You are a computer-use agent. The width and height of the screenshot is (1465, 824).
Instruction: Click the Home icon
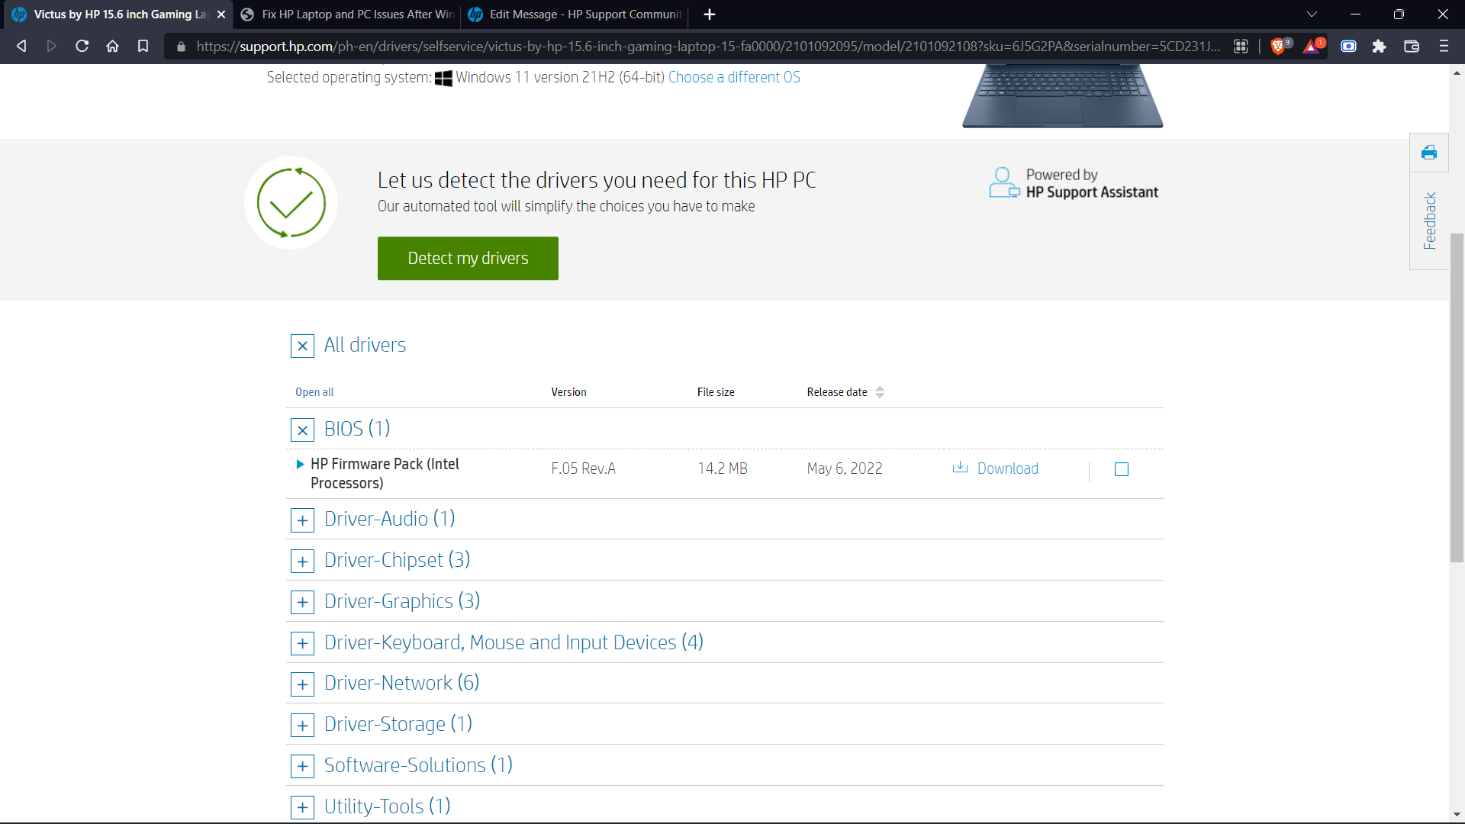click(112, 46)
